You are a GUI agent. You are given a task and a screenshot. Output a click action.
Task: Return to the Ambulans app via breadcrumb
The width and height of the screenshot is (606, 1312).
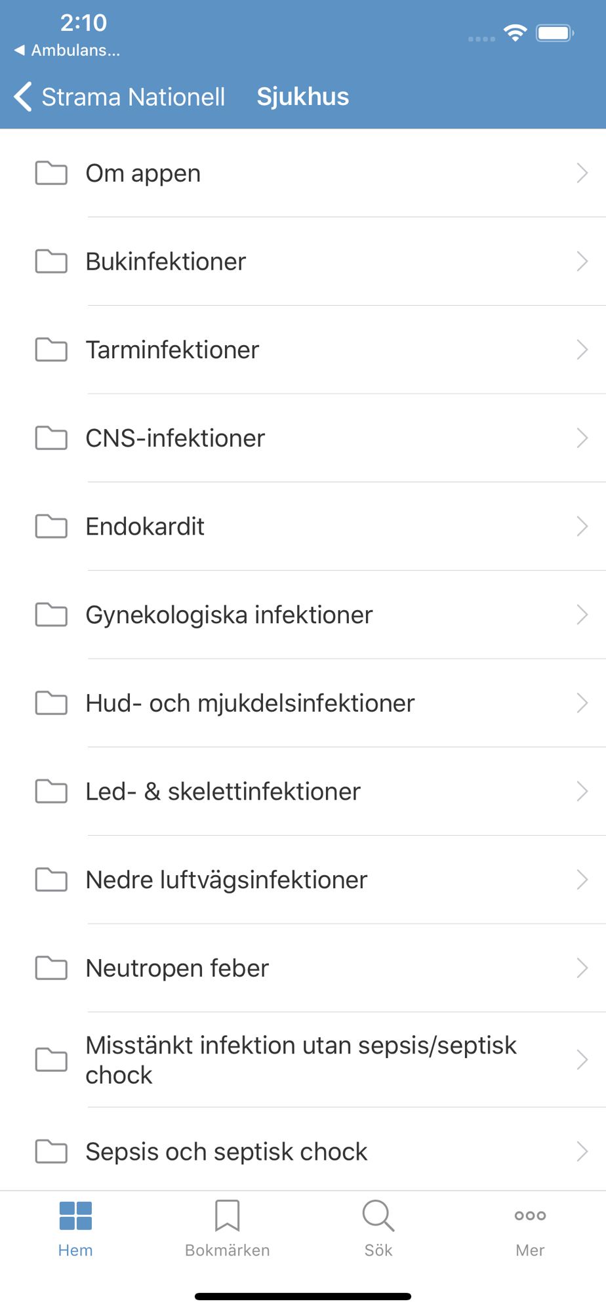(x=67, y=51)
